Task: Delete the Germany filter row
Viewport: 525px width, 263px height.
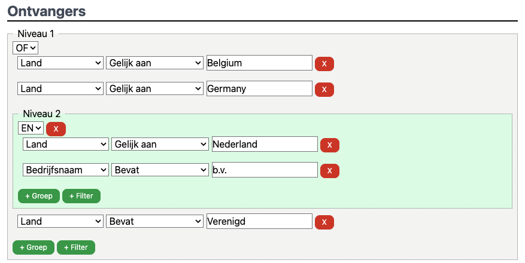Action: coord(324,90)
